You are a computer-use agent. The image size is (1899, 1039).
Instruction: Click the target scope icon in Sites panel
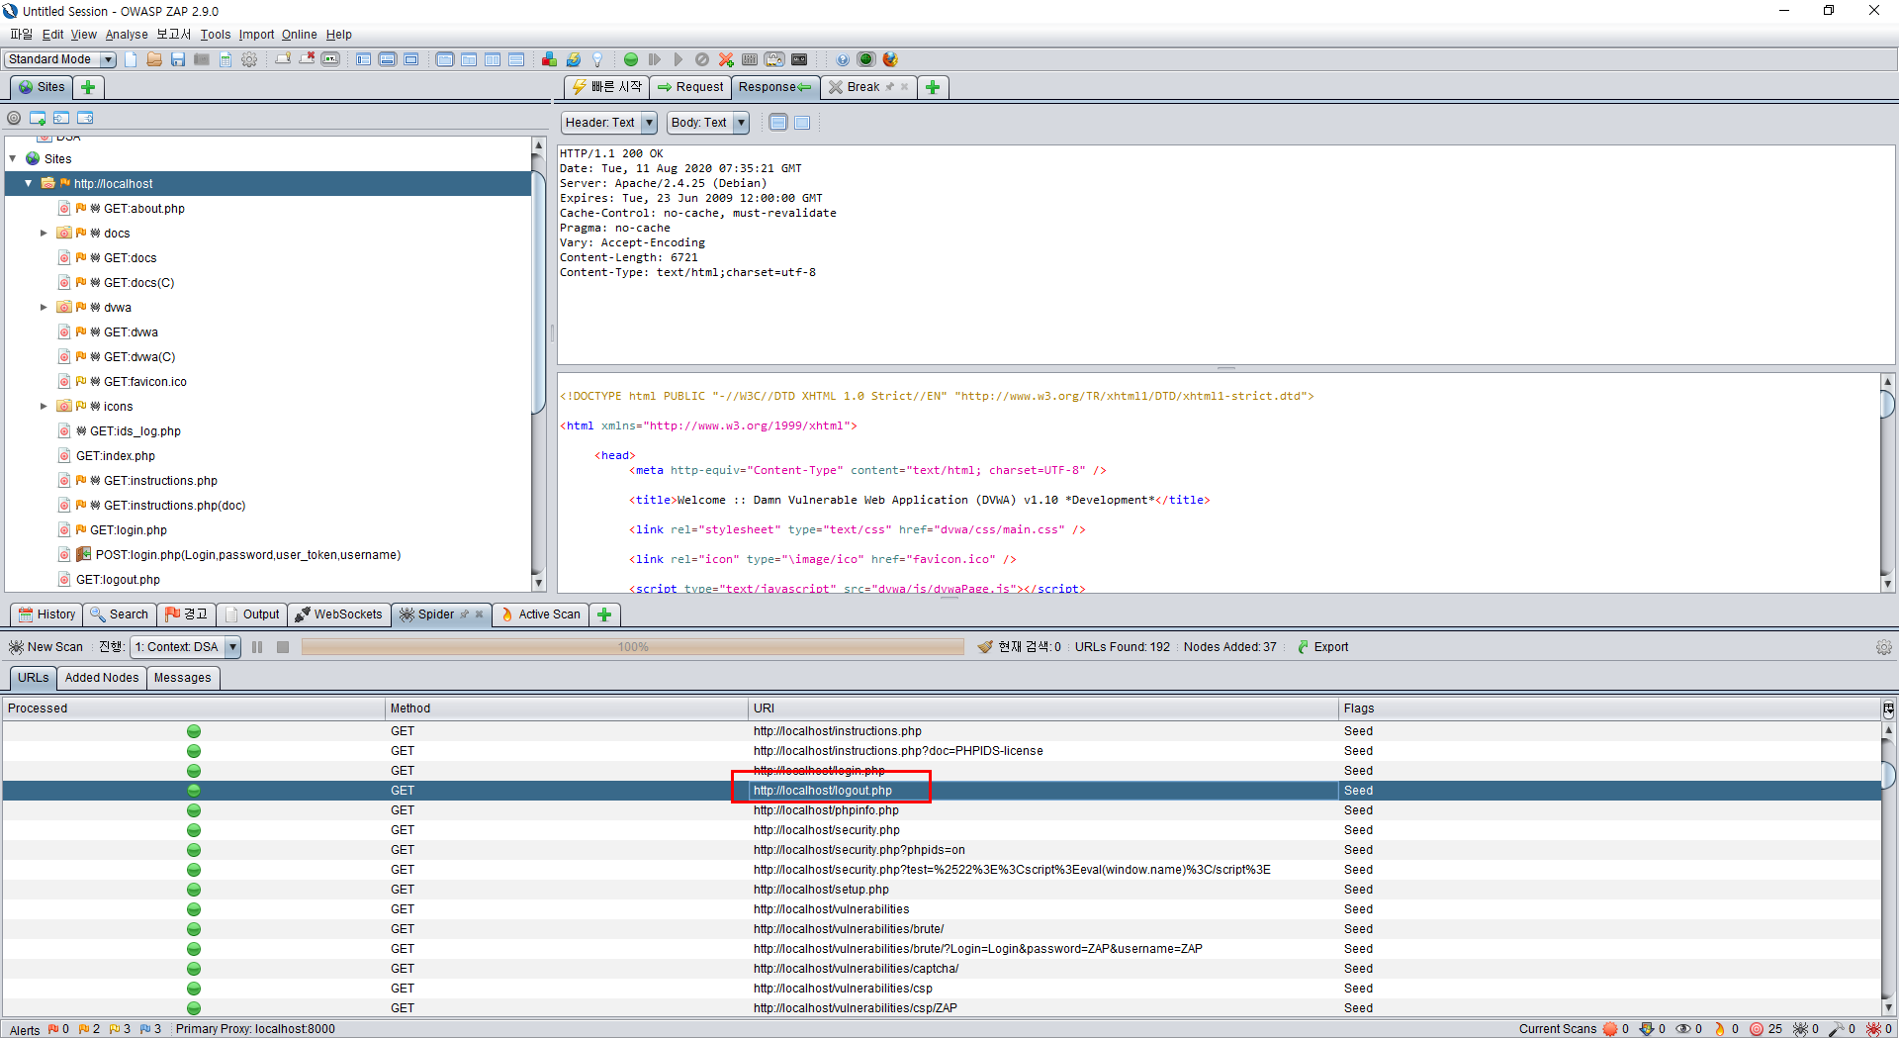[14, 118]
